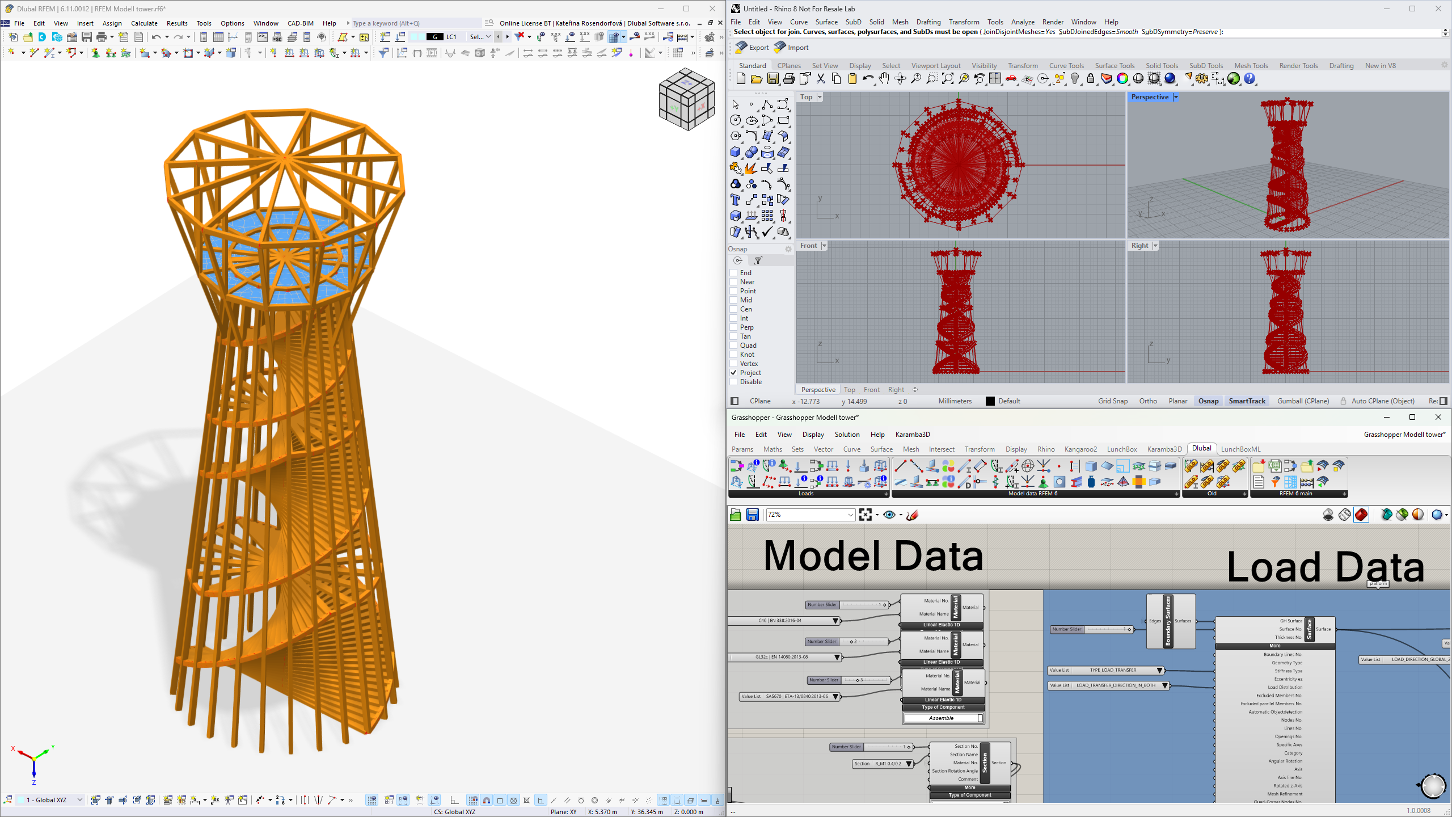1452x817 pixels.
Task: Switch to the Karamba3D tab in Grasshopper
Action: tap(1164, 449)
